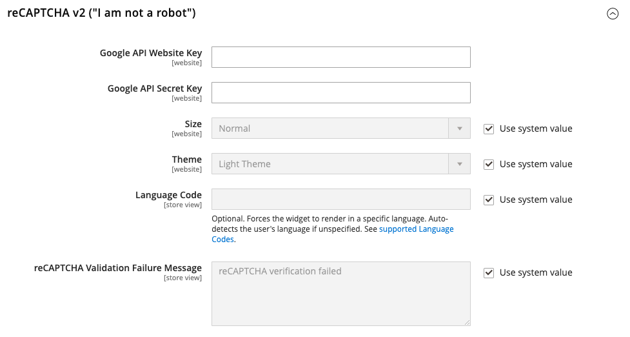Focus the Google API Website Key field
630x337 pixels.
click(340, 57)
